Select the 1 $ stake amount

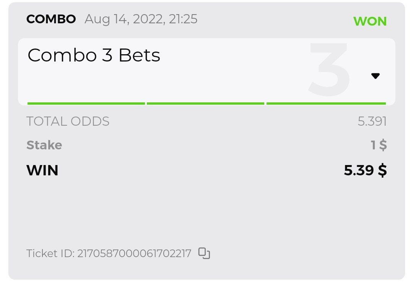[379, 145]
